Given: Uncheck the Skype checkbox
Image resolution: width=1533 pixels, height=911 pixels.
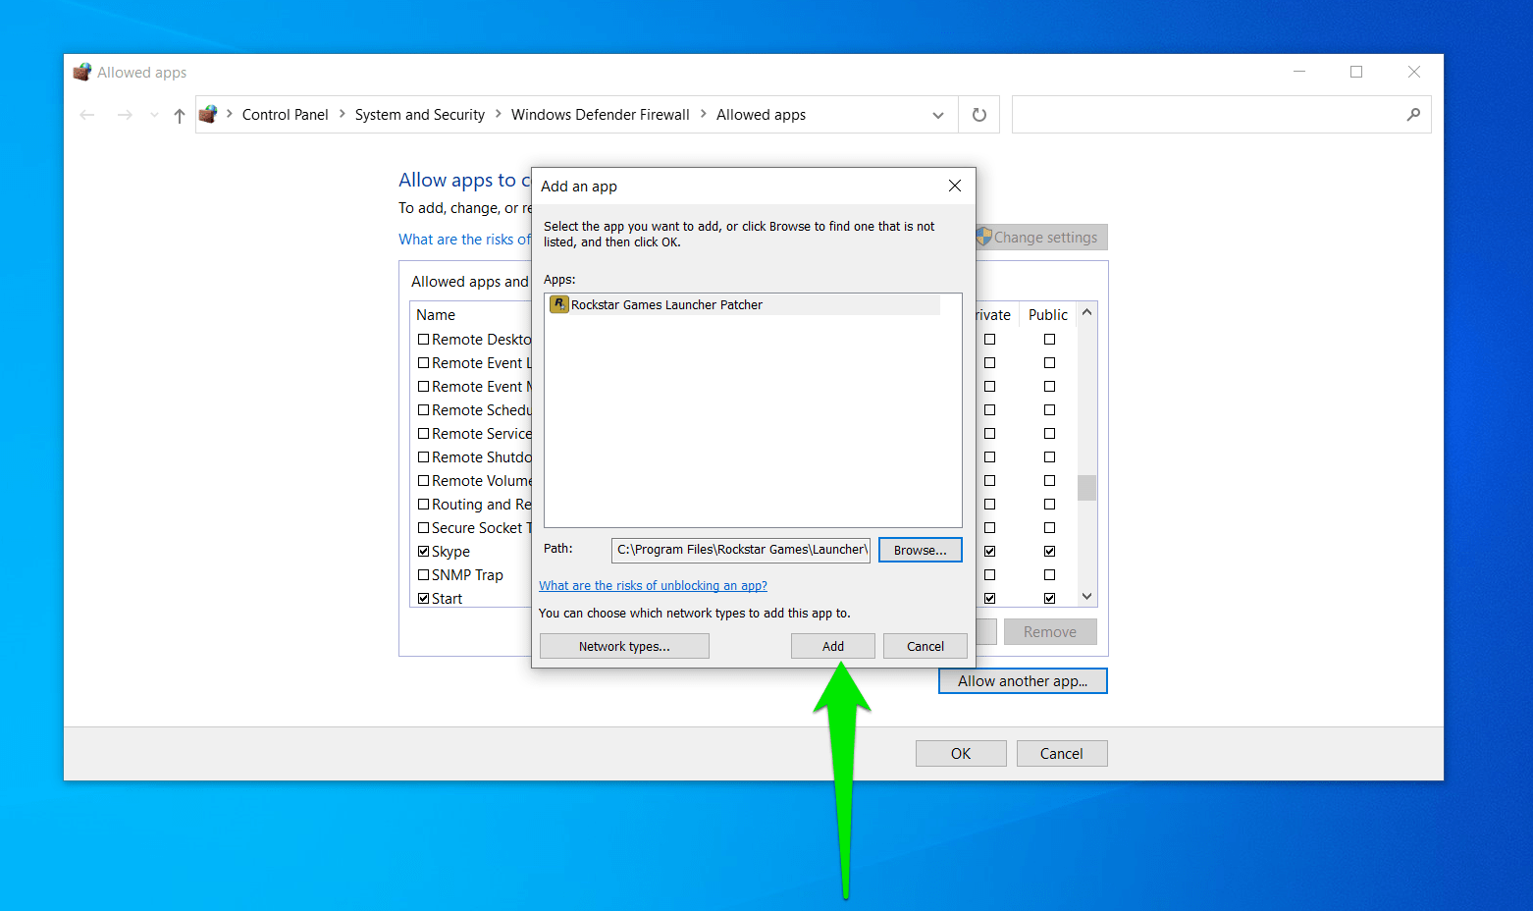Looking at the screenshot, I should tap(424, 552).
